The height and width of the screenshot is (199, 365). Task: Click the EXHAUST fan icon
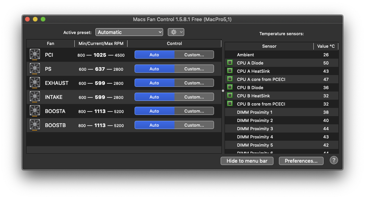[35, 83]
